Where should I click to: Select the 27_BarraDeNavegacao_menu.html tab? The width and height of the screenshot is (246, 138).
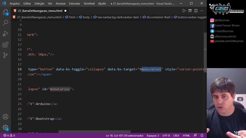[40, 11]
